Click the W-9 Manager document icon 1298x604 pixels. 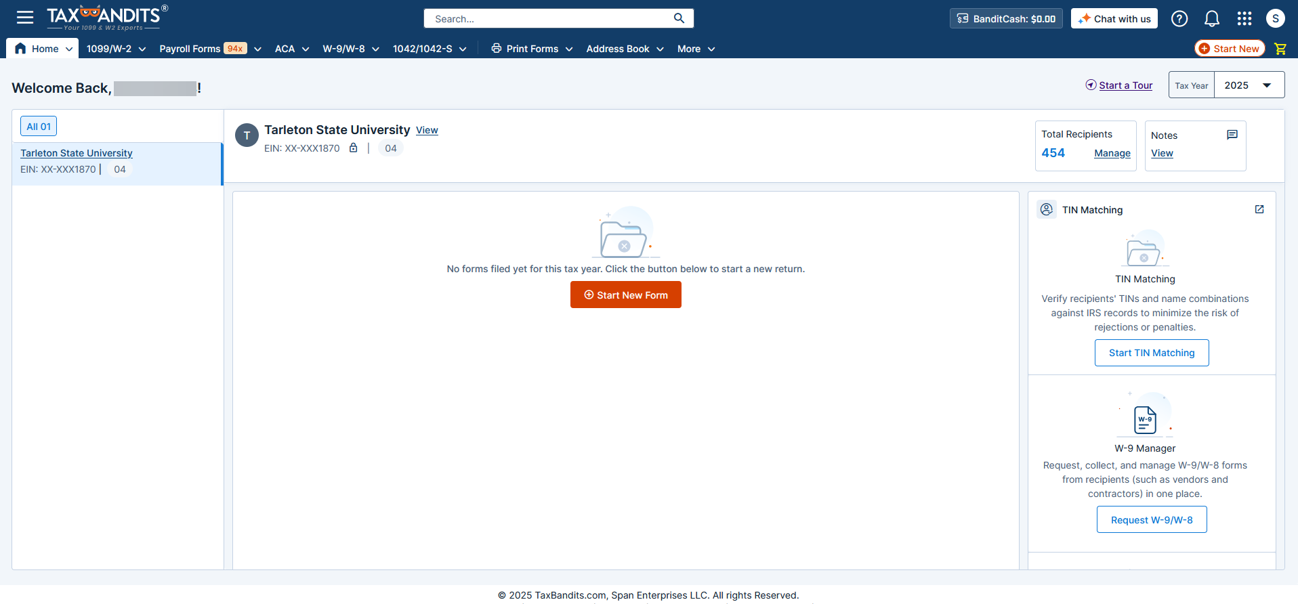[x=1145, y=419]
